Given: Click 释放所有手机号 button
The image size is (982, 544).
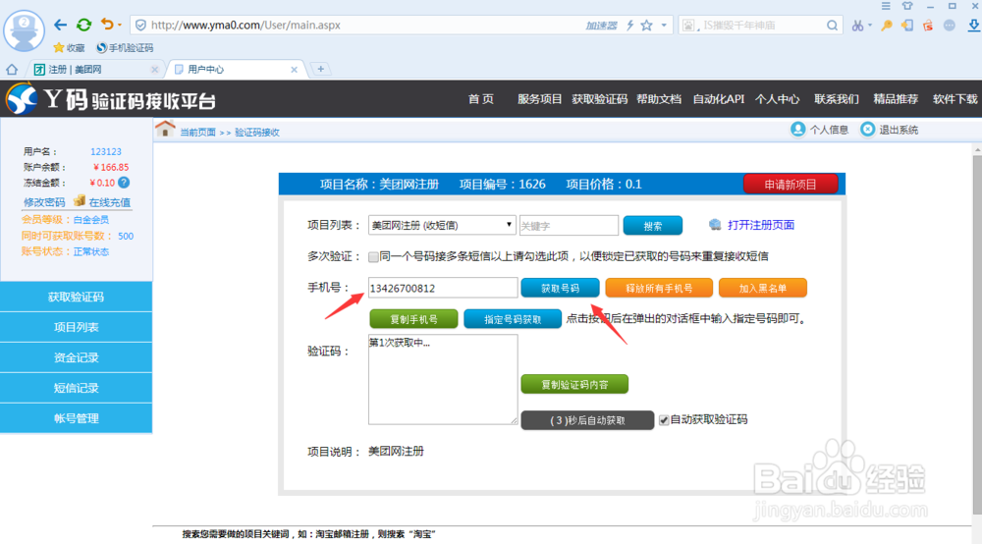Looking at the screenshot, I should (659, 288).
